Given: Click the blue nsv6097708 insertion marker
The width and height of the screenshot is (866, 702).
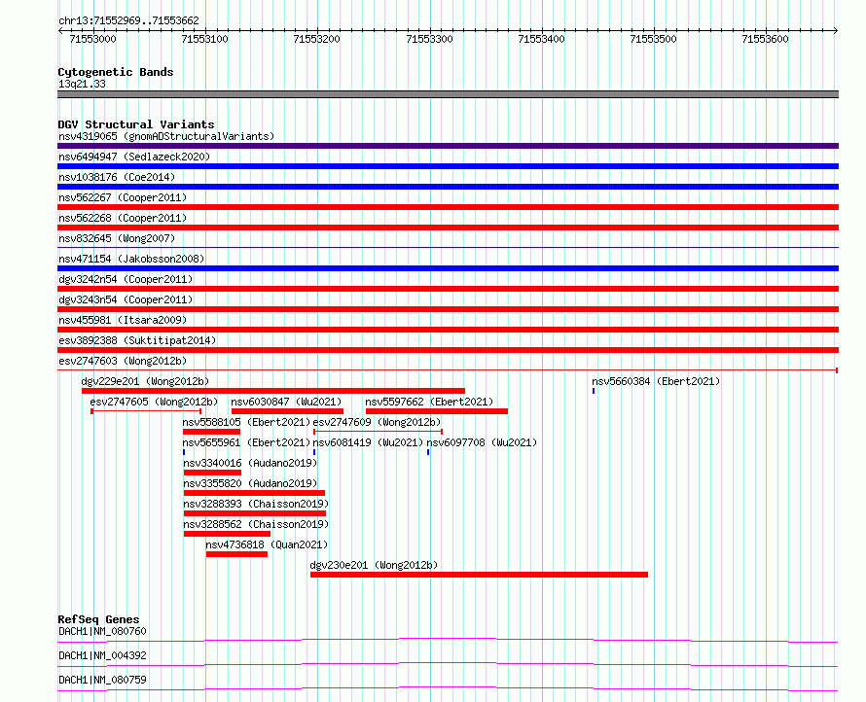Looking at the screenshot, I should coord(428,452).
